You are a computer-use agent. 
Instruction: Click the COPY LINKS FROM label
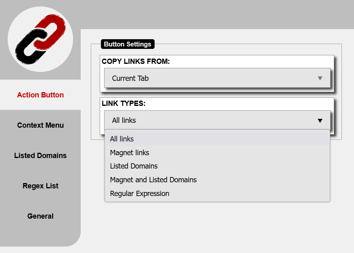click(136, 61)
